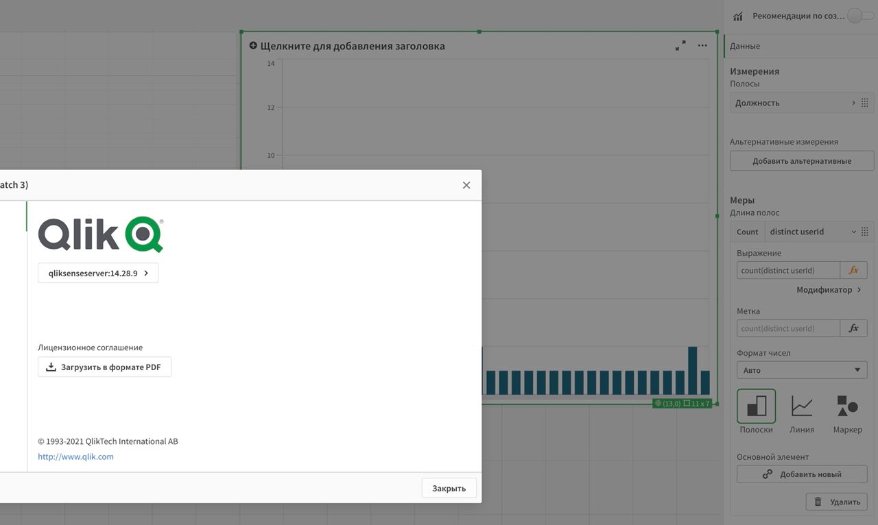Grab the drag handle of Должность
The height and width of the screenshot is (525, 878).
pyautogui.click(x=864, y=103)
